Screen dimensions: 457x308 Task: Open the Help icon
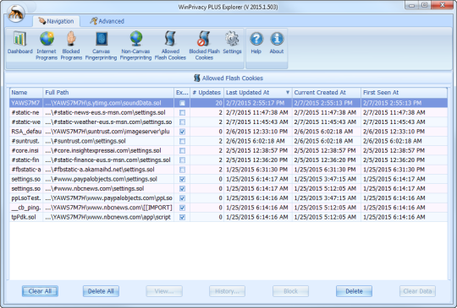pos(256,43)
